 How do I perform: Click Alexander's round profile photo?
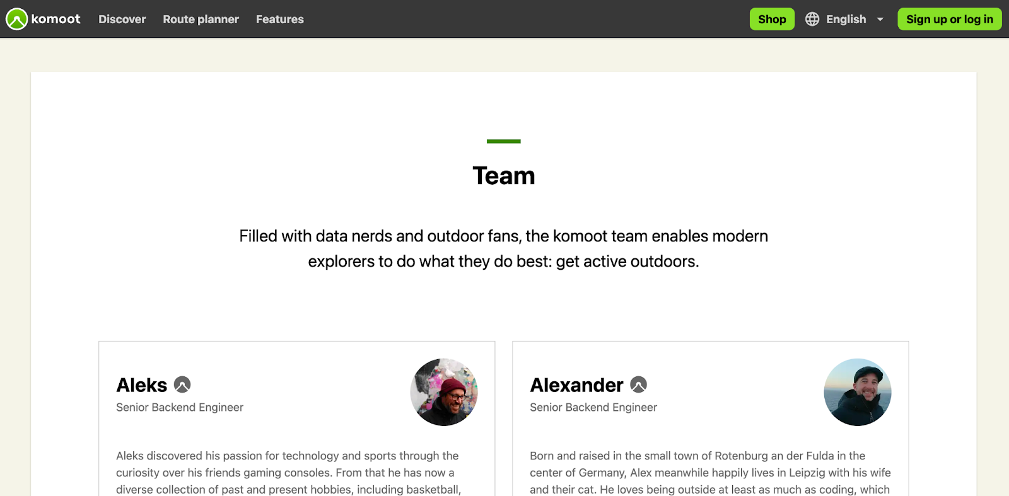click(x=858, y=392)
